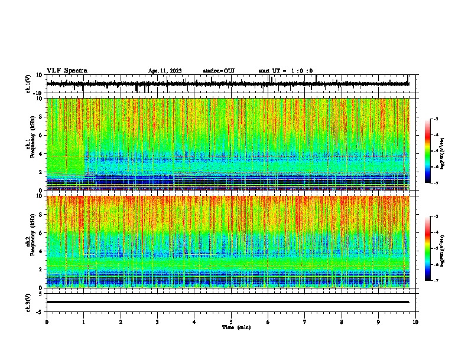Click the ch.1 voltage waveform trace
The height and width of the screenshot is (361, 468).
[x=227, y=84]
